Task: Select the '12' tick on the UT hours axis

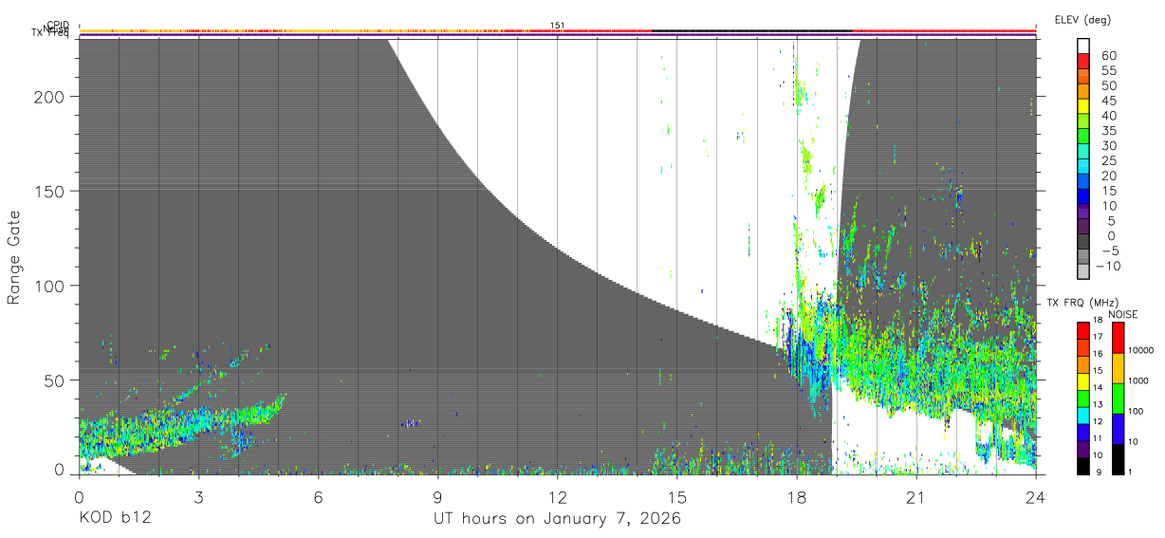Action: (557, 498)
